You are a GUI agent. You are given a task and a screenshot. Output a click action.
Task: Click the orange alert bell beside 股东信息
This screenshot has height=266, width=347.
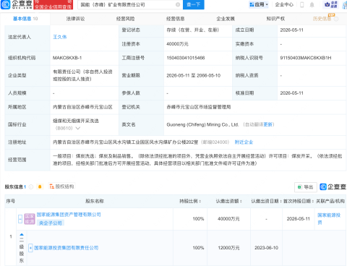pyautogui.click(x=40, y=186)
